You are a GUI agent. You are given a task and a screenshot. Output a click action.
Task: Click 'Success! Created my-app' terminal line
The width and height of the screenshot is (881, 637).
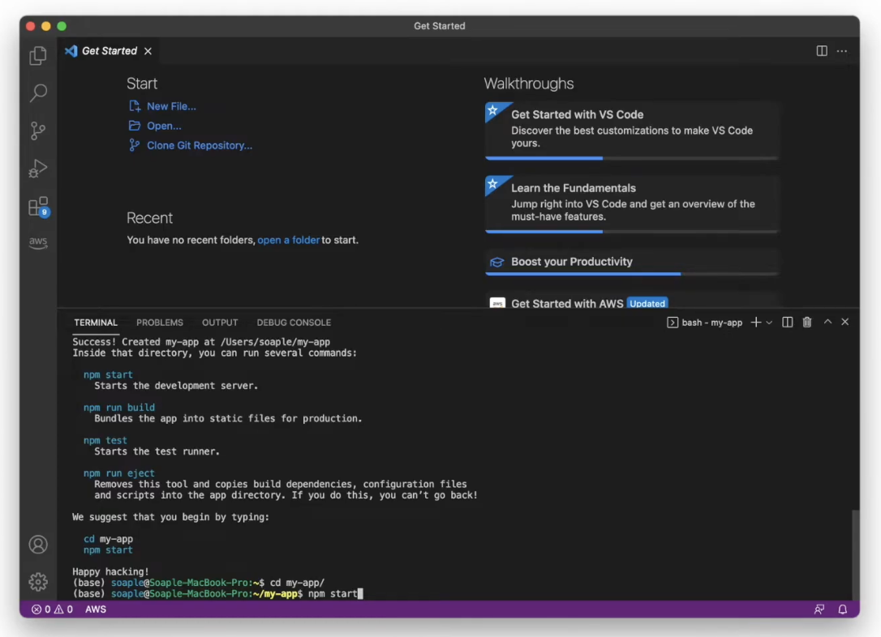point(201,342)
